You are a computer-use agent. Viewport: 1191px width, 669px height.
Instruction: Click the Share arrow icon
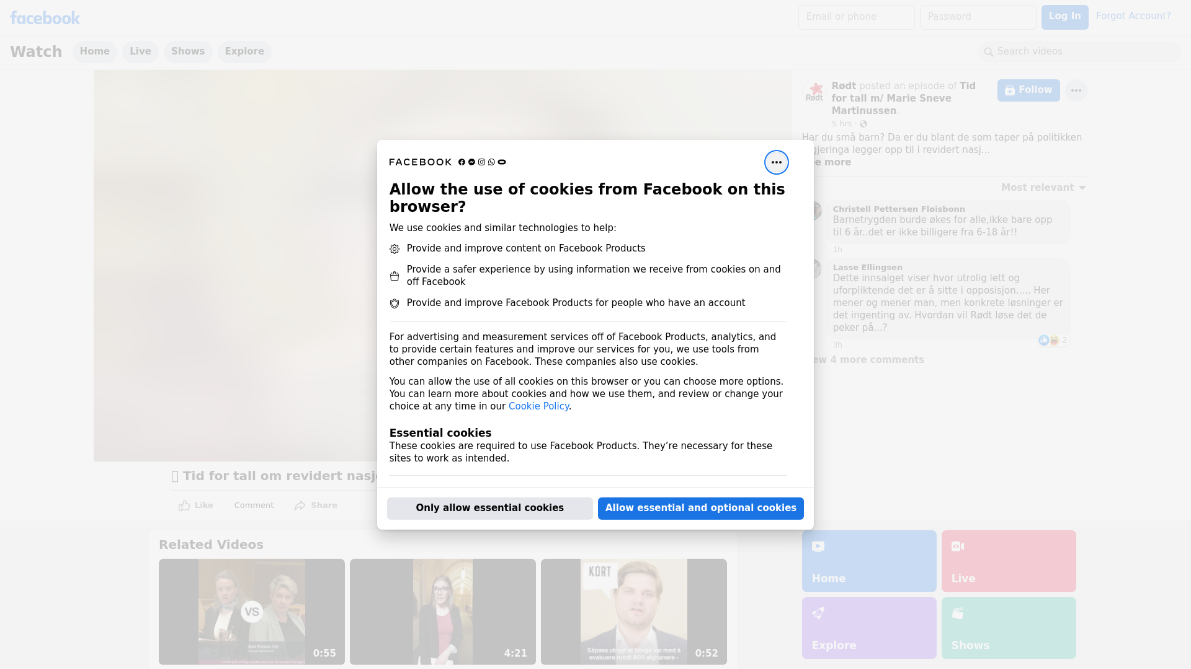(x=300, y=505)
